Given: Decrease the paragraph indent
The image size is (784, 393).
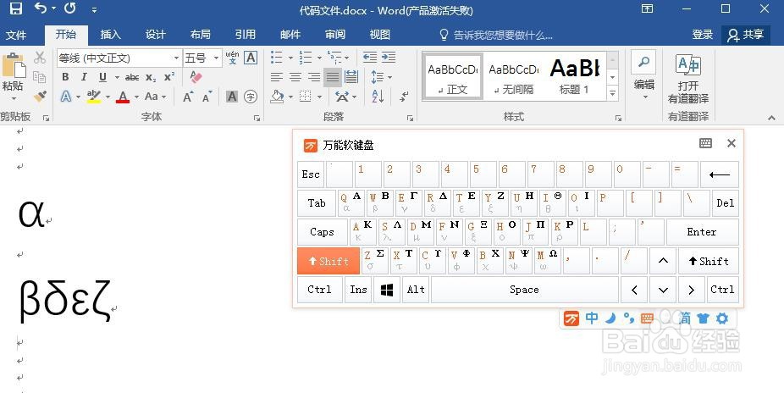Looking at the screenshot, I should (370, 58).
